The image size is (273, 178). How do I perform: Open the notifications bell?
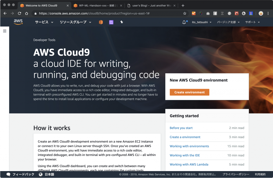pos(184,22)
